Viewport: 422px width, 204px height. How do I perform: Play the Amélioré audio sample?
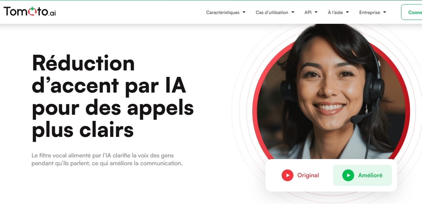(x=362, y=175)
